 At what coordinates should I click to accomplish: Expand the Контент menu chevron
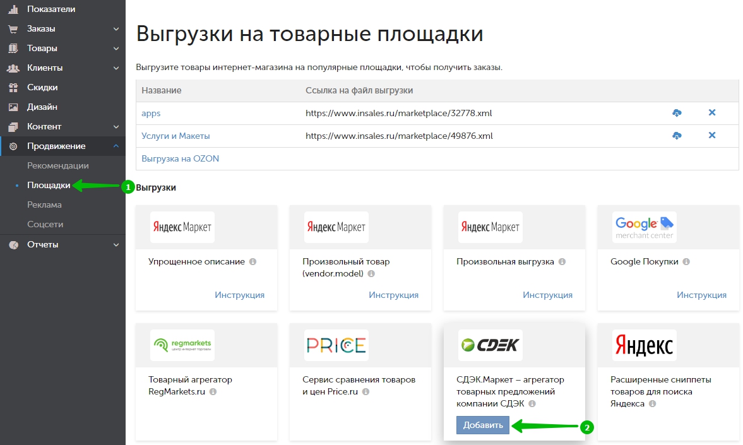(116, 126)
